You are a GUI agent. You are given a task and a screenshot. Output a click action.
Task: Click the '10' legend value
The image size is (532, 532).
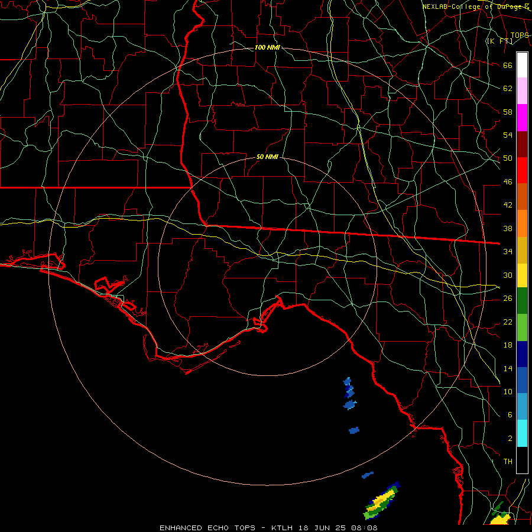pyautogui.click(x=508, y=391)
